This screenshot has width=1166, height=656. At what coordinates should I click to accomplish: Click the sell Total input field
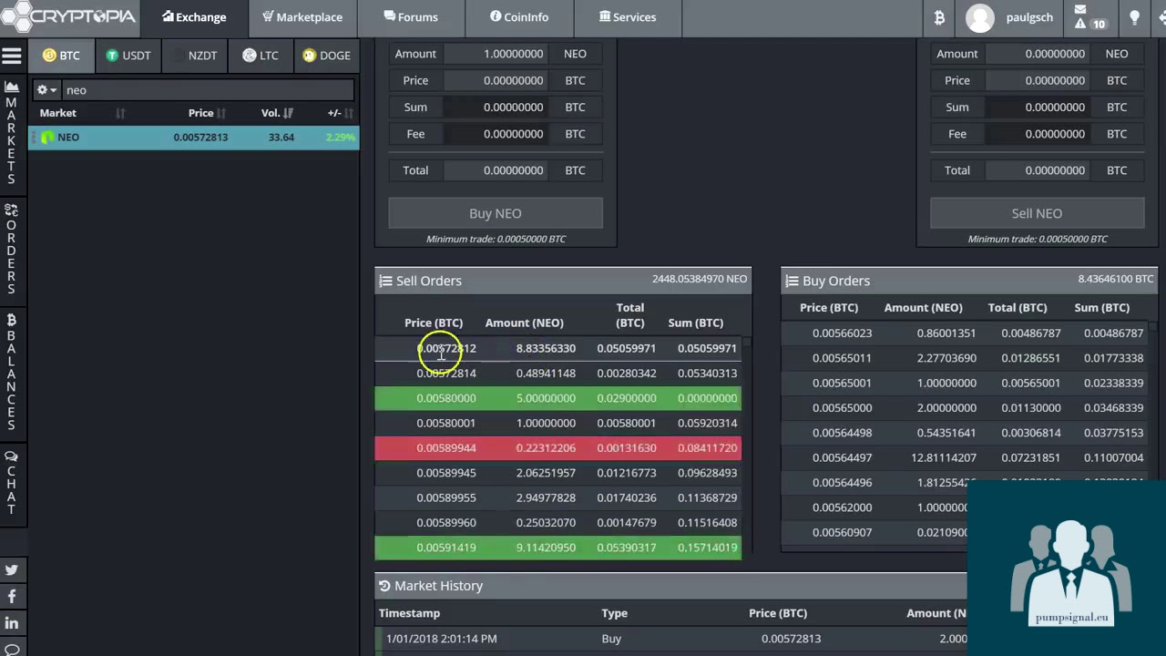tap(1039, 170)
